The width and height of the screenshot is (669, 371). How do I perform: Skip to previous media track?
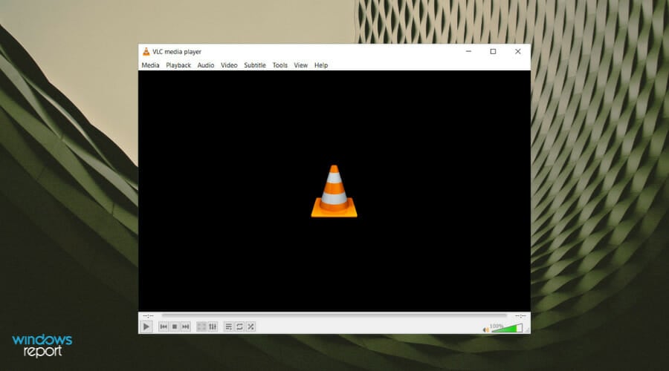pyautogui.click(x=164, y=326)
